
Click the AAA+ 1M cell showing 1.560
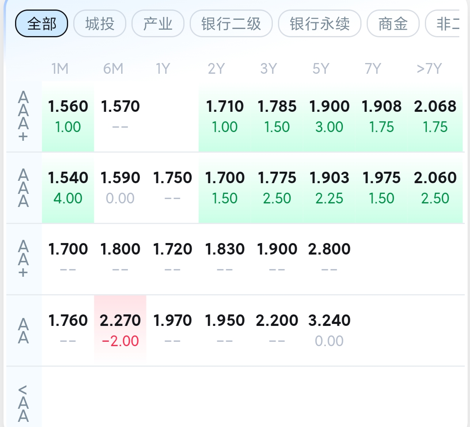pyautogui.click(x=68, y=117)
